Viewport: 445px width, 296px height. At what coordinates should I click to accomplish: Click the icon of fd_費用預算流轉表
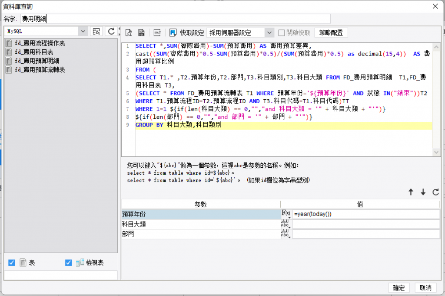click(9, 70)
